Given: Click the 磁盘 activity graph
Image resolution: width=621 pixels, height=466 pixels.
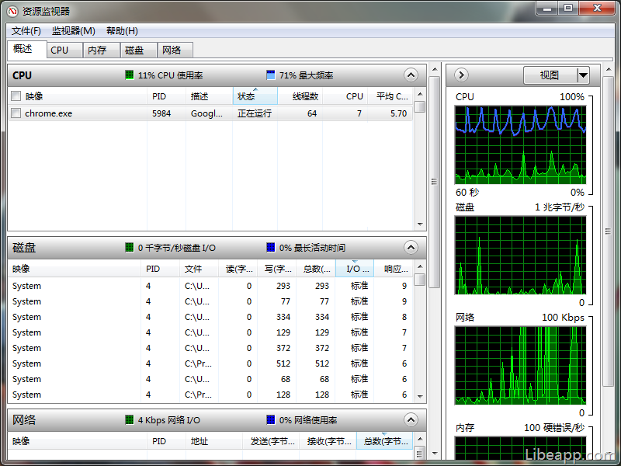Looking at the screenshot, I should click(520, 256).
